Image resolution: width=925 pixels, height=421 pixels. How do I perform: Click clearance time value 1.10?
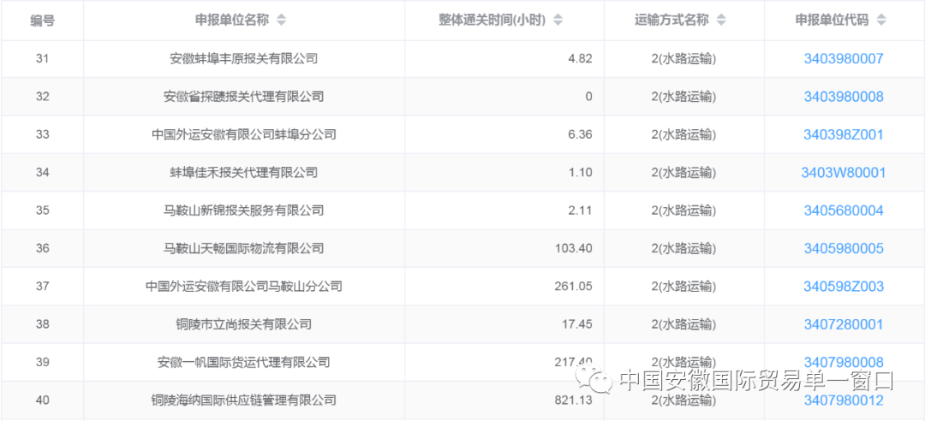click(x=581, y=173)
